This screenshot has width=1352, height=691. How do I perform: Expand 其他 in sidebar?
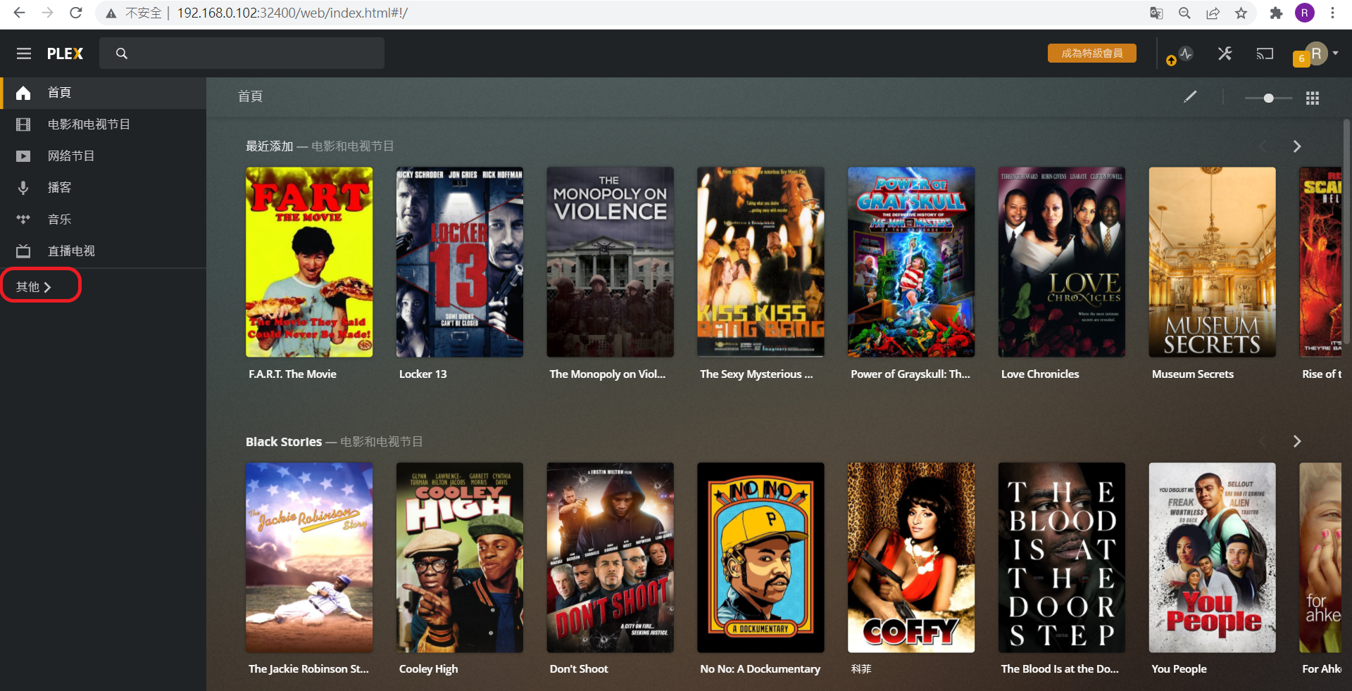(34, 286)
